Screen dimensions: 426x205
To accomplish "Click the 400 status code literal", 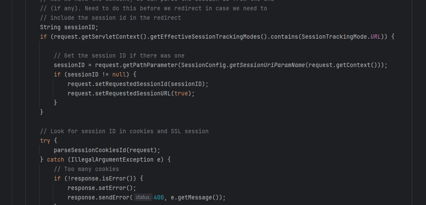I will [x=159, y=197].
